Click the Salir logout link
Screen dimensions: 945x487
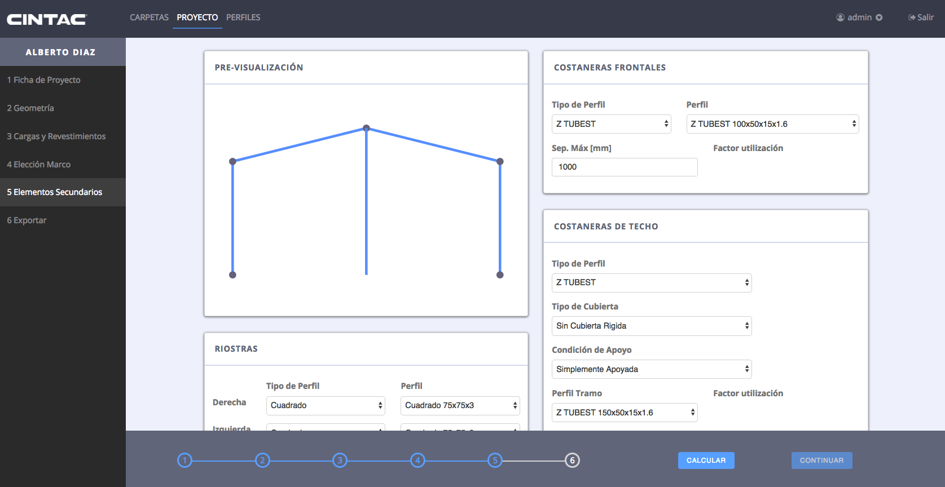[921, 17]
